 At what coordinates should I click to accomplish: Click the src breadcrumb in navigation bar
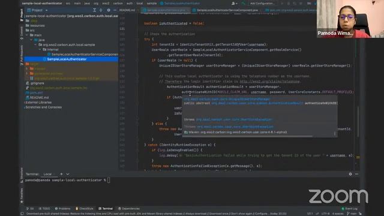click(x=68, y=4)
